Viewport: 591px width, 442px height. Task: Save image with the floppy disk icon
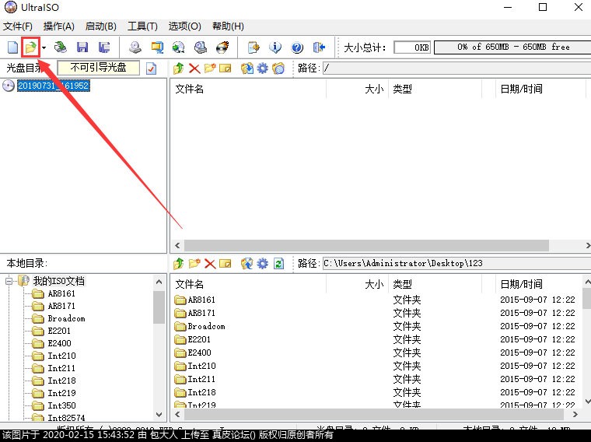tap(82, 47)
